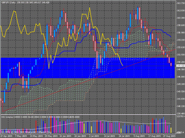Click the 19 May 2009 date label

pos(36,136)
